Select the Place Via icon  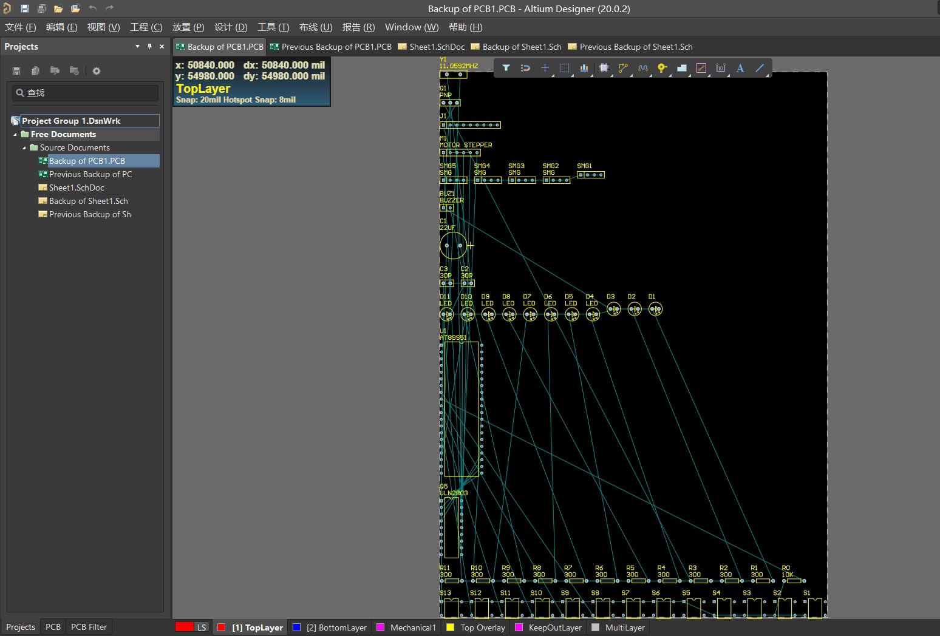662,68
